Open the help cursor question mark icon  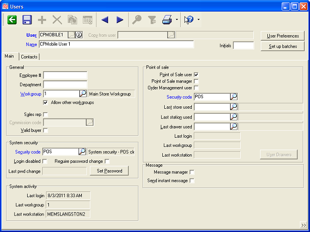[189, 20]
